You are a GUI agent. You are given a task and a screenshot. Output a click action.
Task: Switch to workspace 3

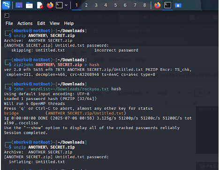(96, 5)
